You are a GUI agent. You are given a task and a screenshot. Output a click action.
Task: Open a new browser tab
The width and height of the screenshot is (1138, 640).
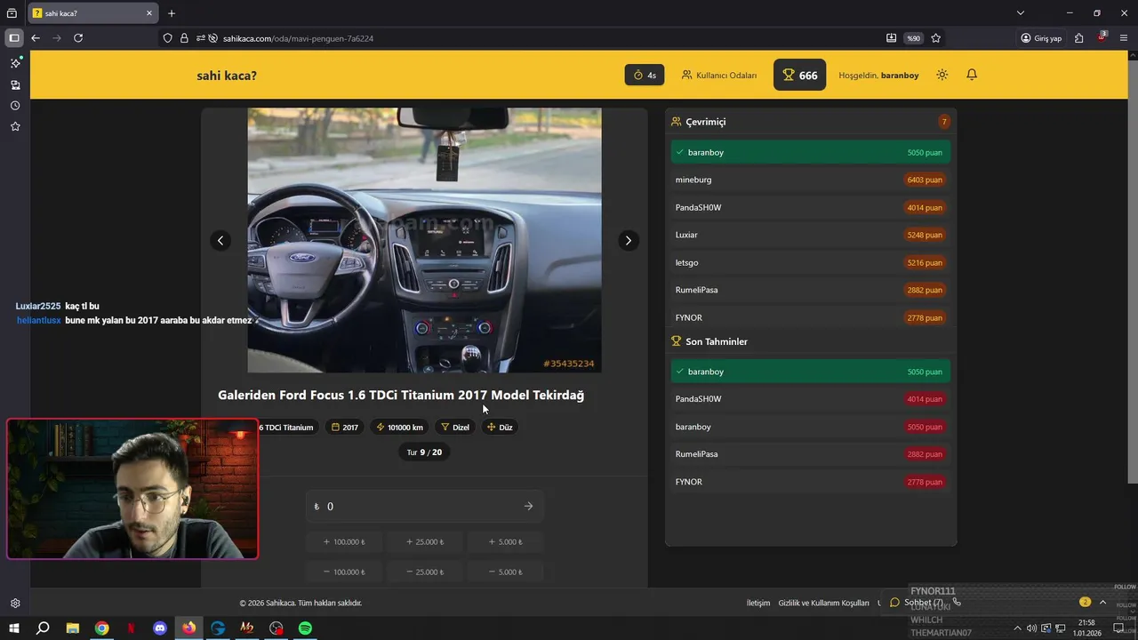click(172, 13)
